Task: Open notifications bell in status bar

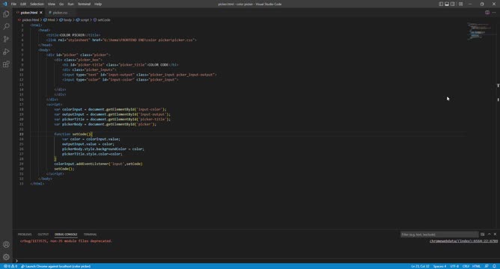Action: (x=494, y=266)
